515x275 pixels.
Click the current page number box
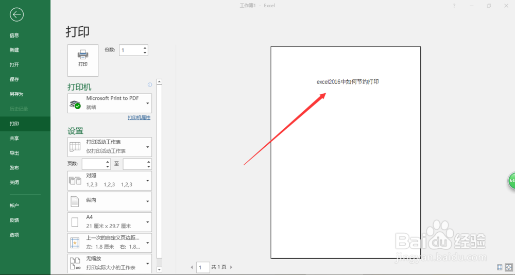pyautogui.click(x=203, y=267)
